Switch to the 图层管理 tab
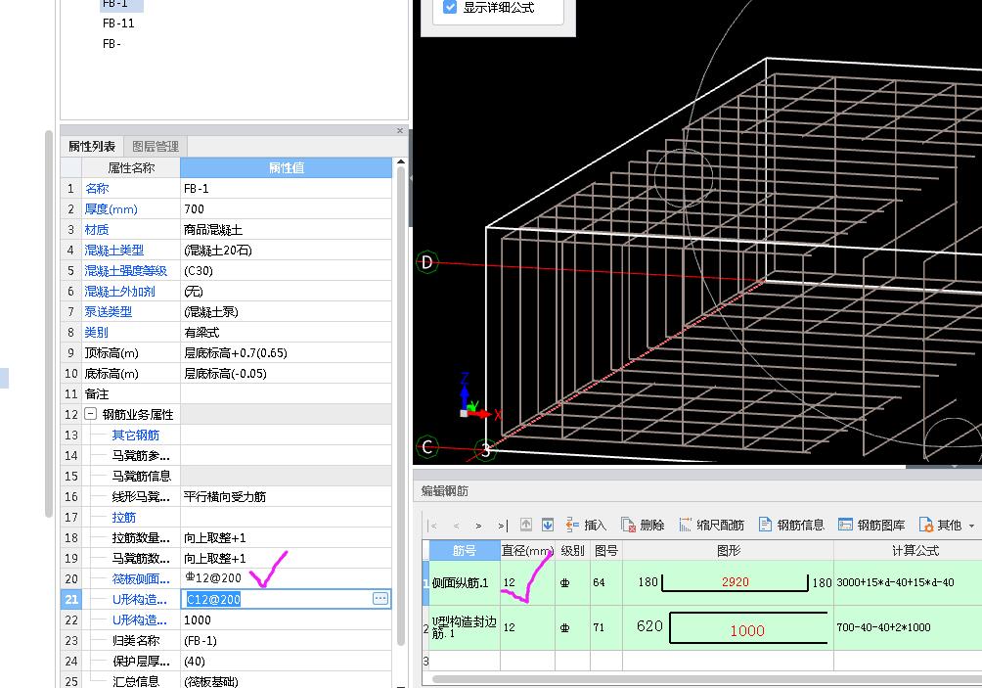The image size is (982, 688). coord(156,147)
